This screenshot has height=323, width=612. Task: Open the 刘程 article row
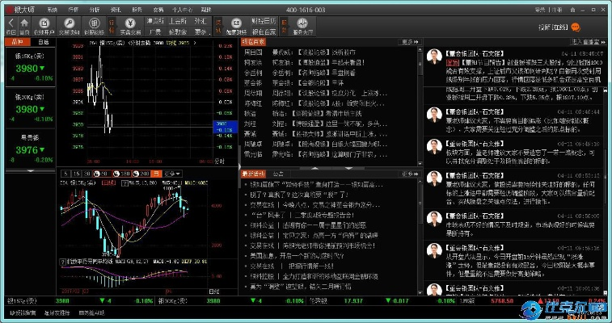tap(316, 124)
